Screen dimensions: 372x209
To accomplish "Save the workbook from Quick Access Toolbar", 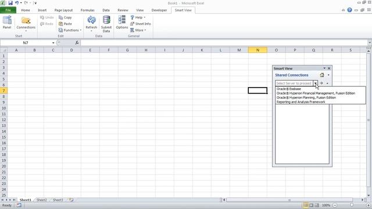I will pyautogui.click(x=10, y=3).
